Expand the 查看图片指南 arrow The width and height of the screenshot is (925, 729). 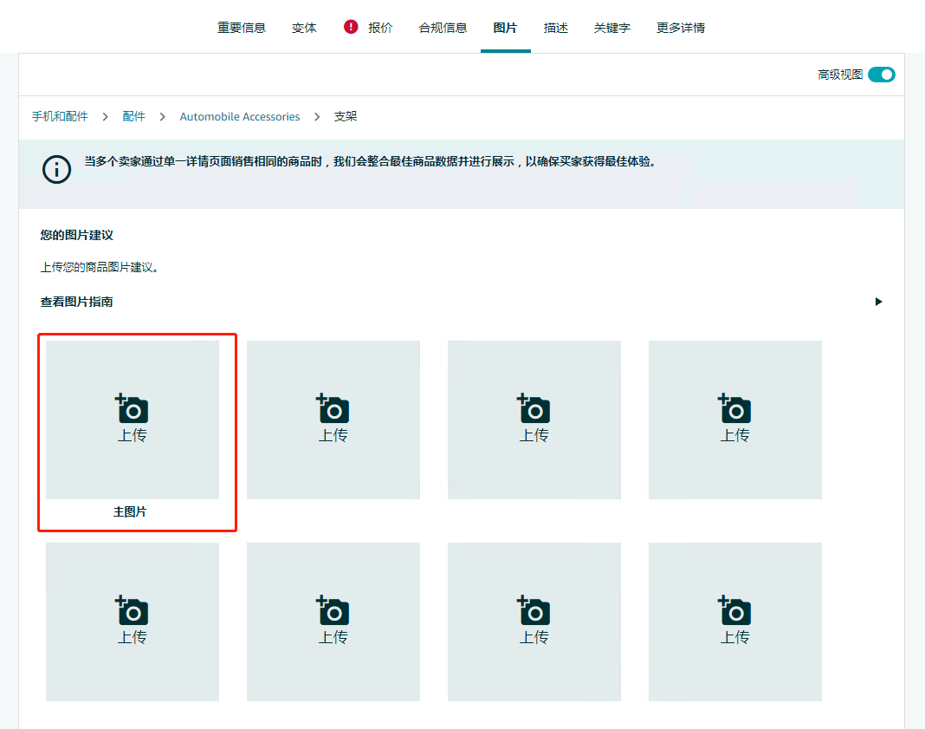pos(878,302)
